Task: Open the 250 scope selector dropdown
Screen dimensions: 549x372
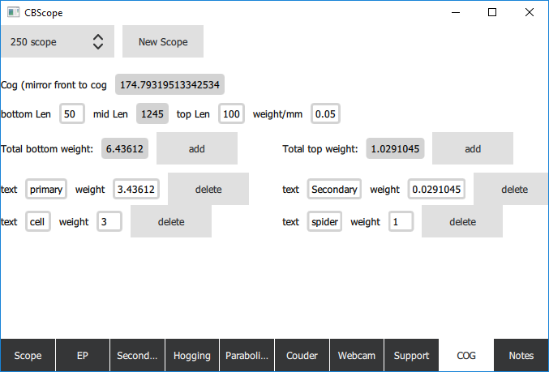Action: tap(58, 41)
